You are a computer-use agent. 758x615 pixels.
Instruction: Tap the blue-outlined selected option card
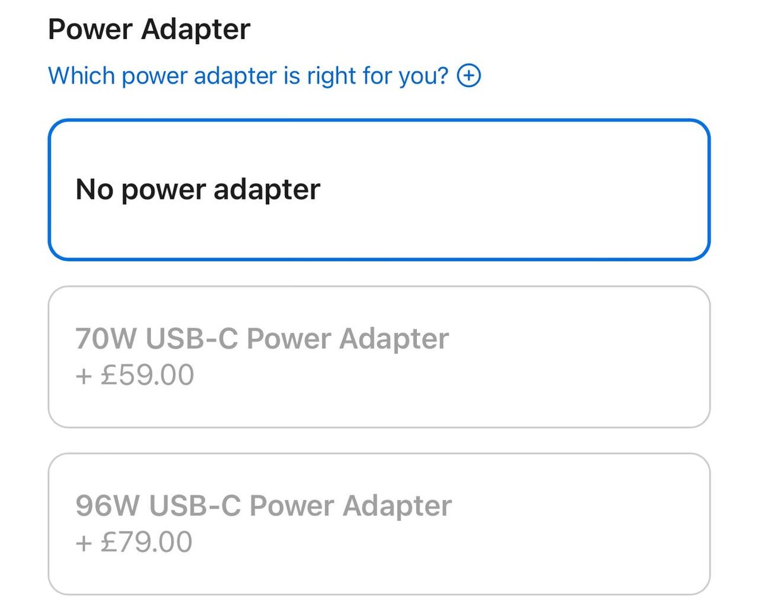[379, 189]
